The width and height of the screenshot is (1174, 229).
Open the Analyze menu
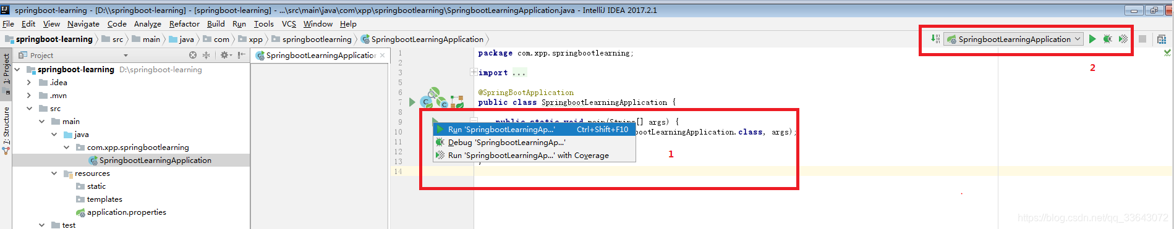[148, 23]
